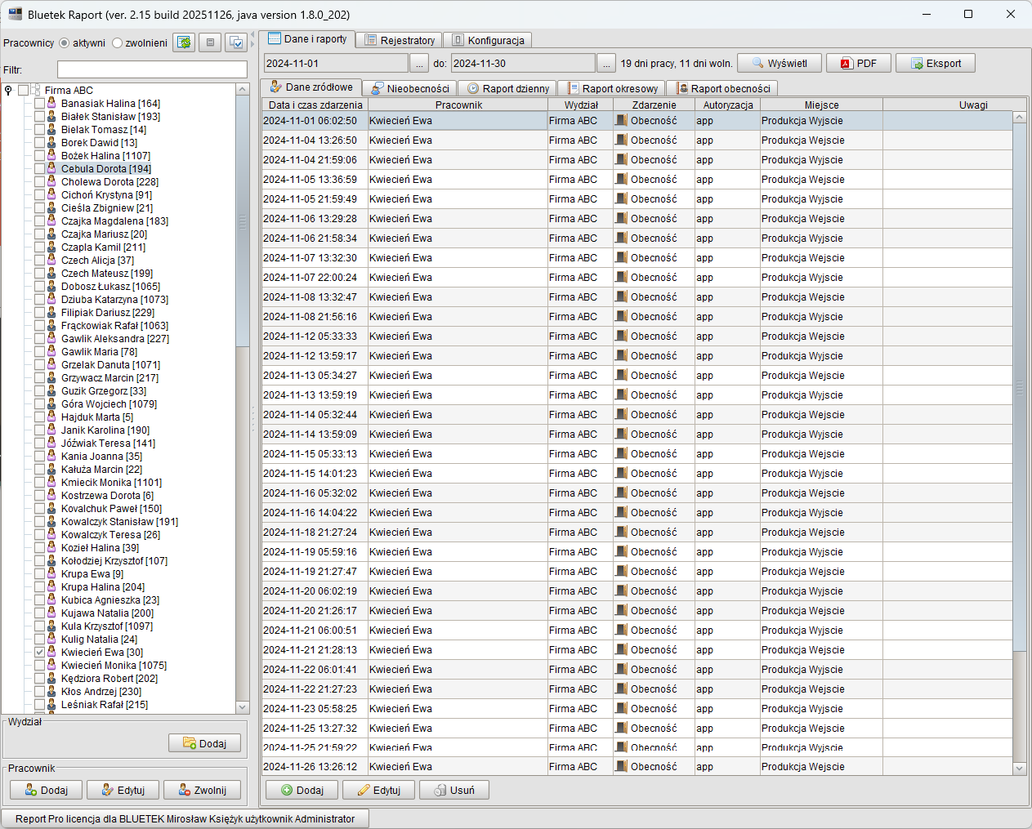Click the collapse tree icon button
This screenshot has width=1032, height=829.
(210, 42)
